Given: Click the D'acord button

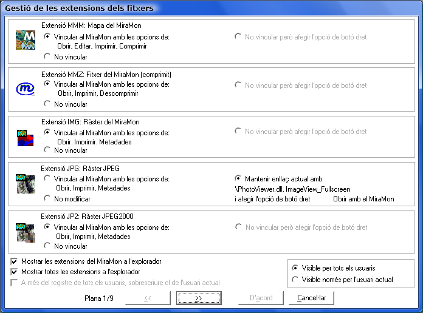Looking at the screenshot, I should click(261, 298).
